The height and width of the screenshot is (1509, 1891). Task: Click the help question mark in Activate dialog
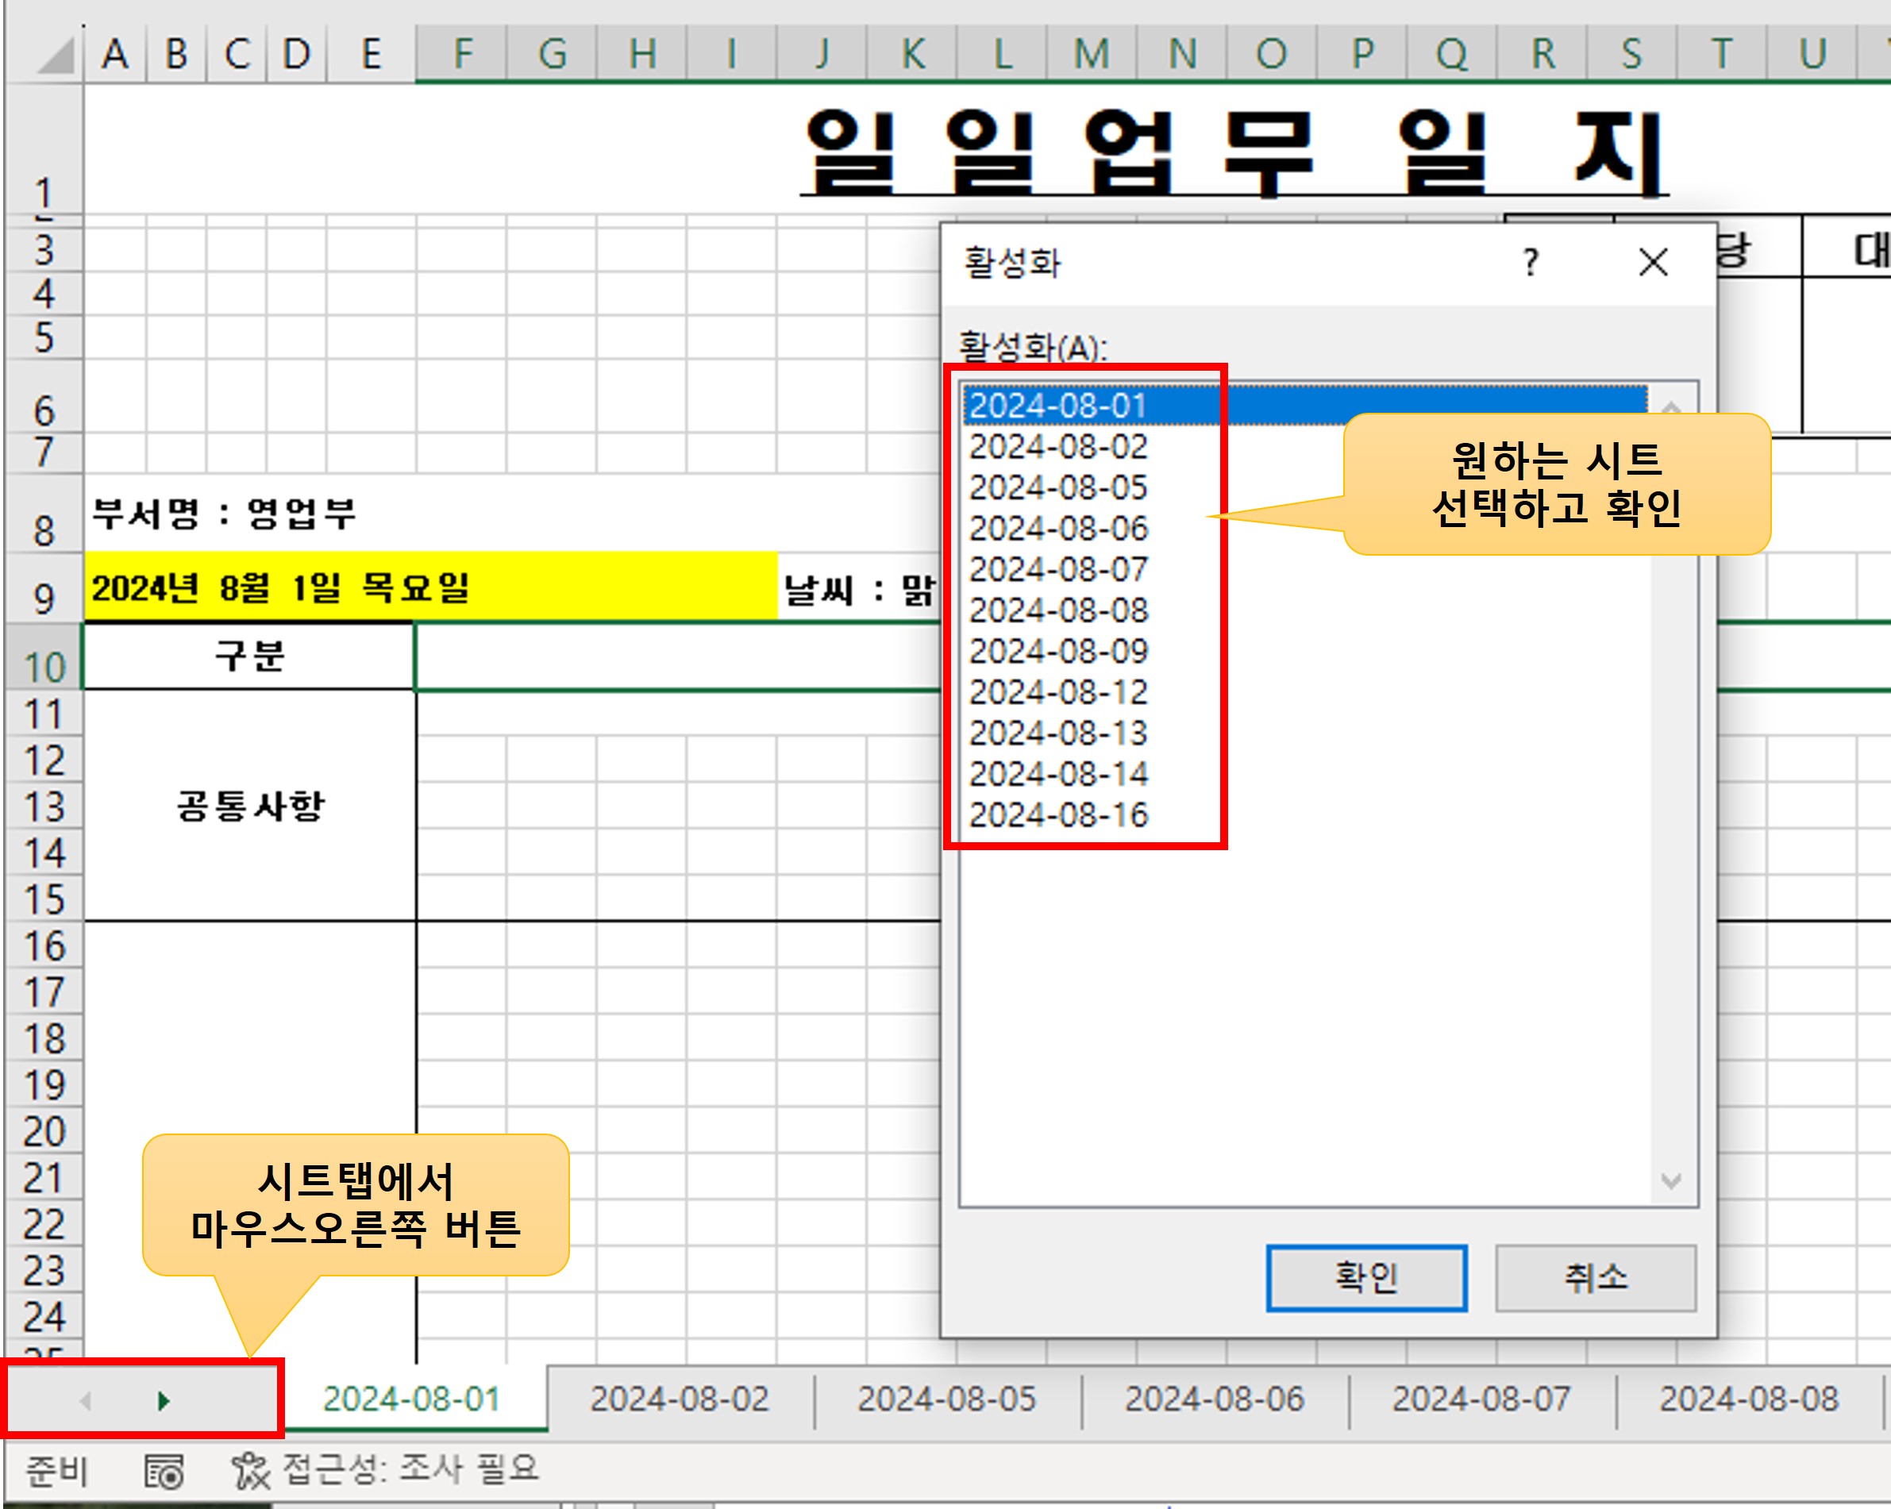point(1531,262)
